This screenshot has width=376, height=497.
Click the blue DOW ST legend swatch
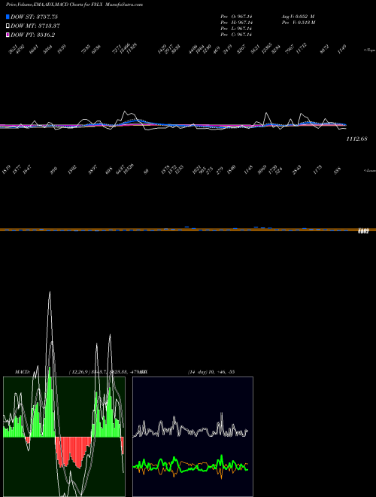(8, 17)
